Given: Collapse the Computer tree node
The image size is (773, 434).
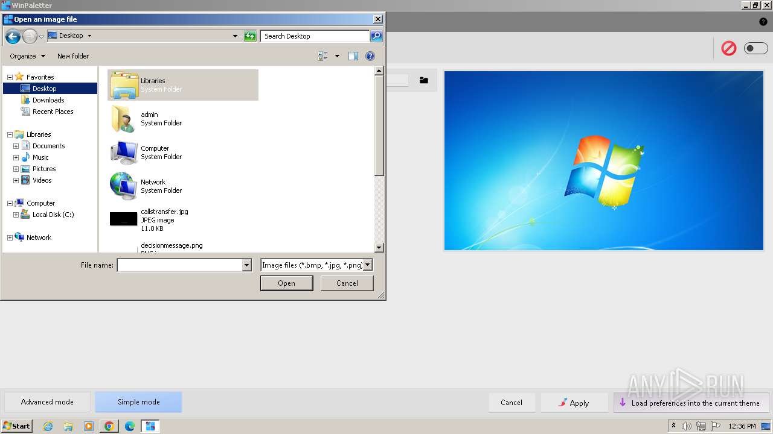Looking at the screenshot, I should point(10,203).
